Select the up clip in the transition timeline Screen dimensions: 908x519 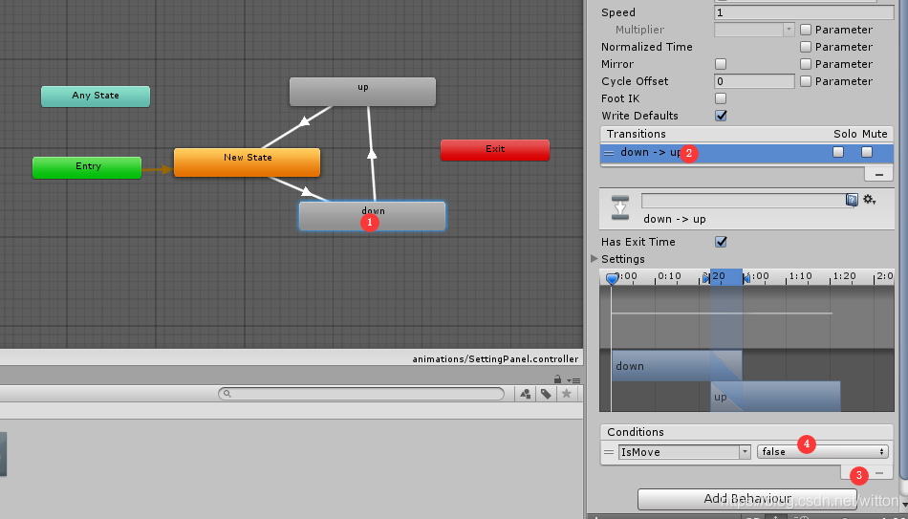pyautogui.click(x=775, y=397)
